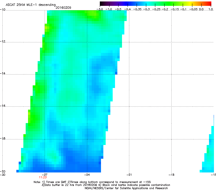Click the red 11:23 time label
Image resolution: width=216 pixels, height=190 pixels.
(43, 177)
